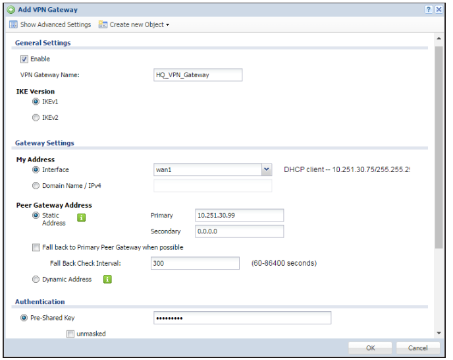Check the unmasked checkbox
This screenshot has height=360, width=453.
pos(70,334)
